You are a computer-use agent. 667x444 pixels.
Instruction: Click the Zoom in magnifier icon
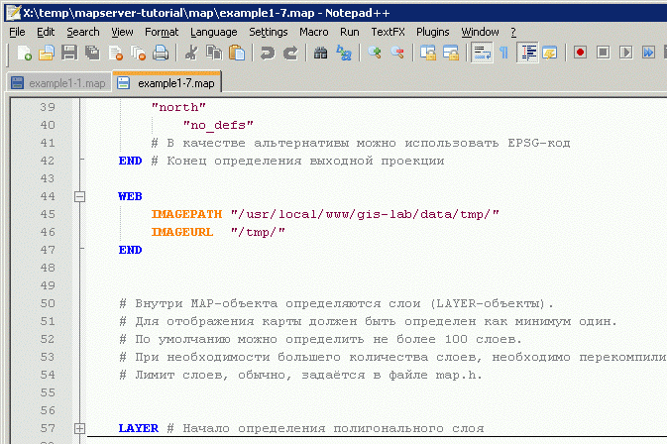tap(376, 53)
